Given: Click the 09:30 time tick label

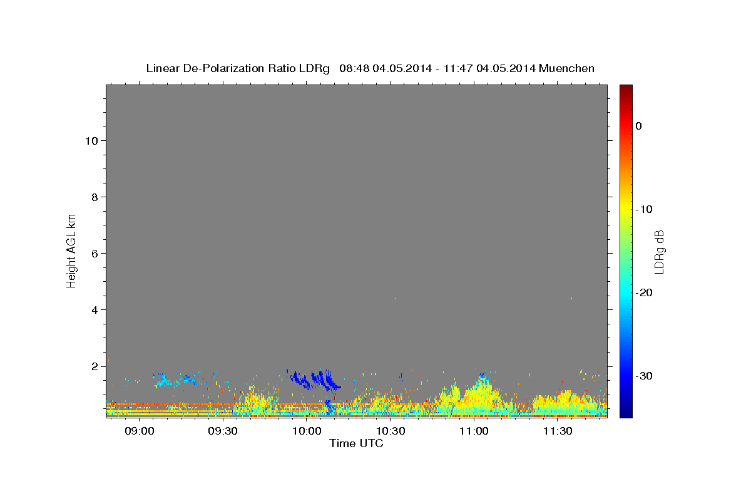Looking at the screenshot, I should 223,431.
